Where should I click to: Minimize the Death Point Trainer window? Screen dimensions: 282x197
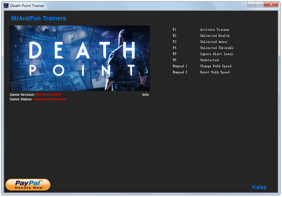coord(252,5)
